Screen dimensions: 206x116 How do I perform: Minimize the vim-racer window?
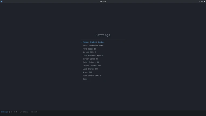[x=199, y=1]
